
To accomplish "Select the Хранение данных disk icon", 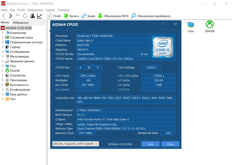I will click(x=7, y=61).
